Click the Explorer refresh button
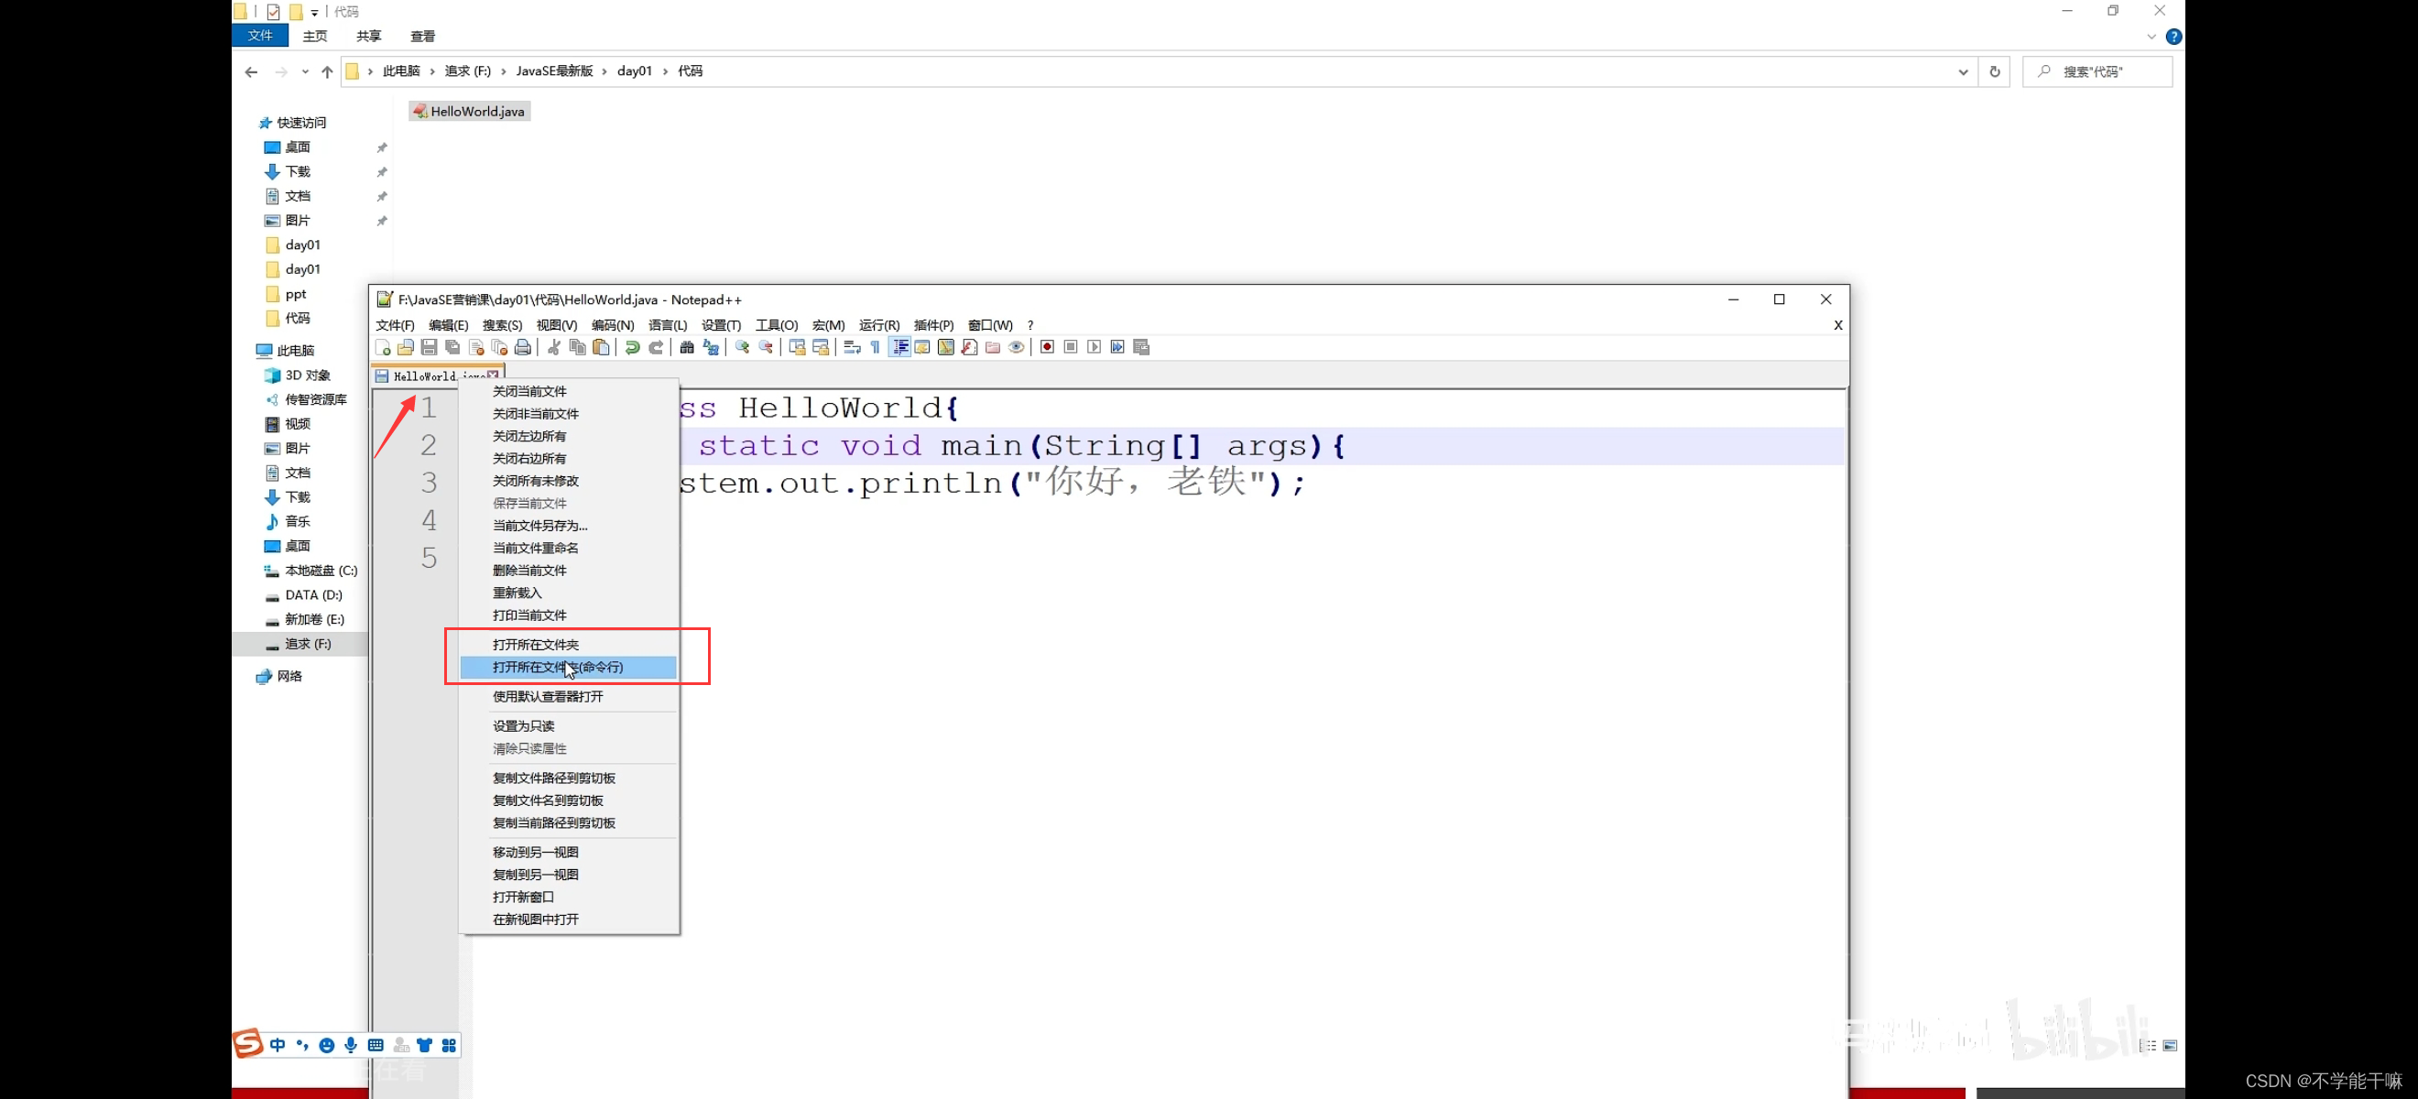This screenshot has width=2418, height=1099. [x=1994, y=71]
